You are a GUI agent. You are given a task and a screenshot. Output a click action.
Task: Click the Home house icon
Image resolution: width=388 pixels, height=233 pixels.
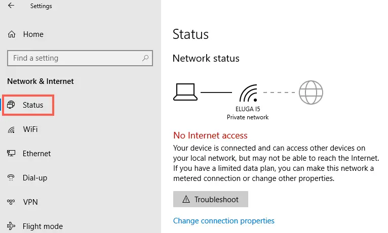pyautogui.click(x=11, y=34)
